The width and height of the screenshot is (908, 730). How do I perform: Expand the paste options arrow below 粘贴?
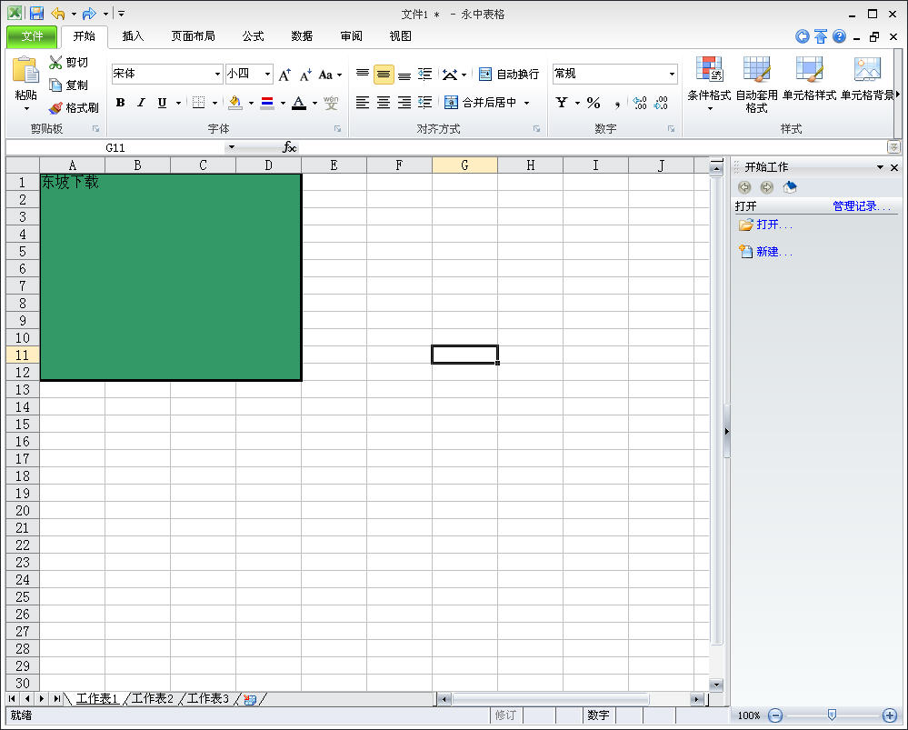[x=26, y=109]
